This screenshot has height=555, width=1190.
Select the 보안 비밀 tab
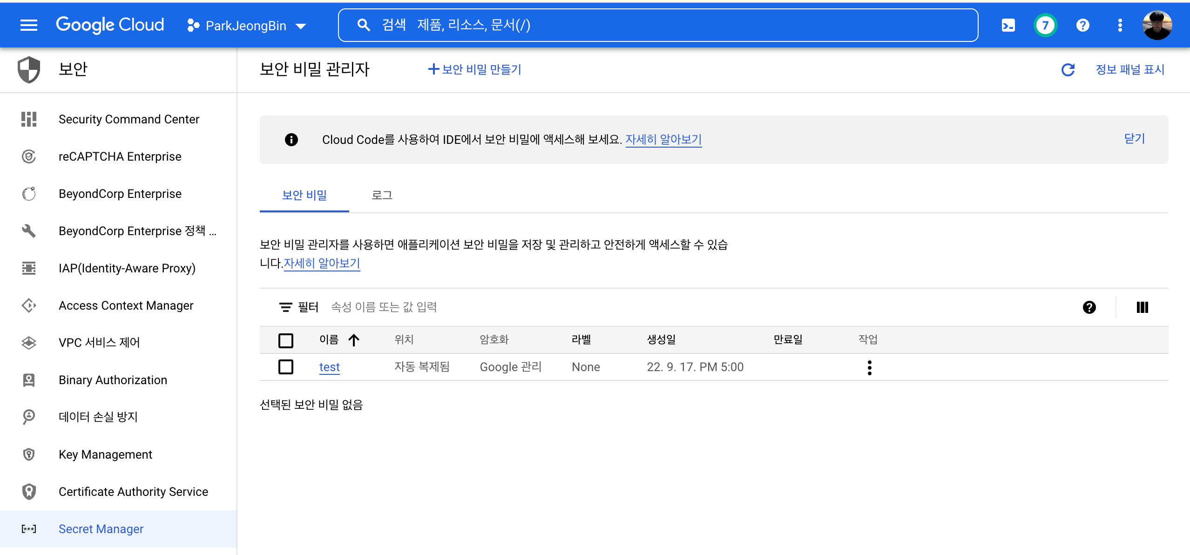tap(304, 196)
